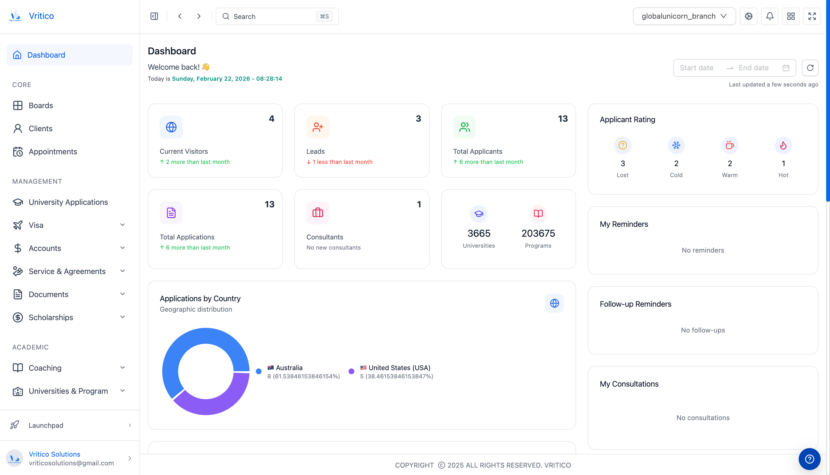830x475 pixels.
Task: Enter fullscreen using the expand icon
Action: (x=812, y=16)
